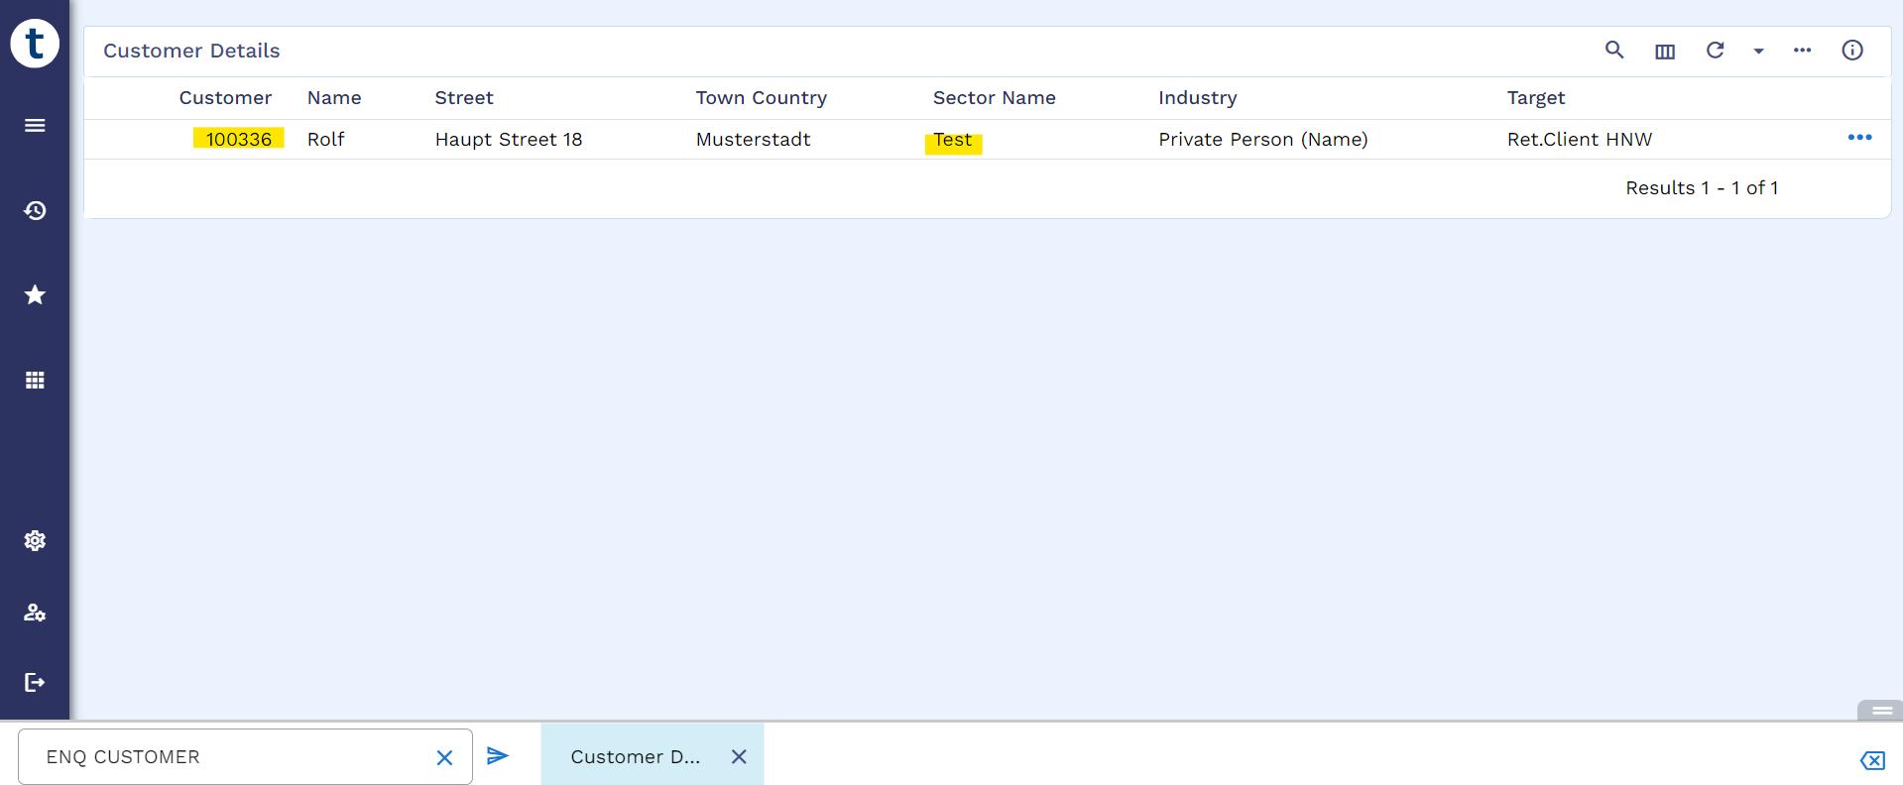Search within Customer Details

point(1614,51)
